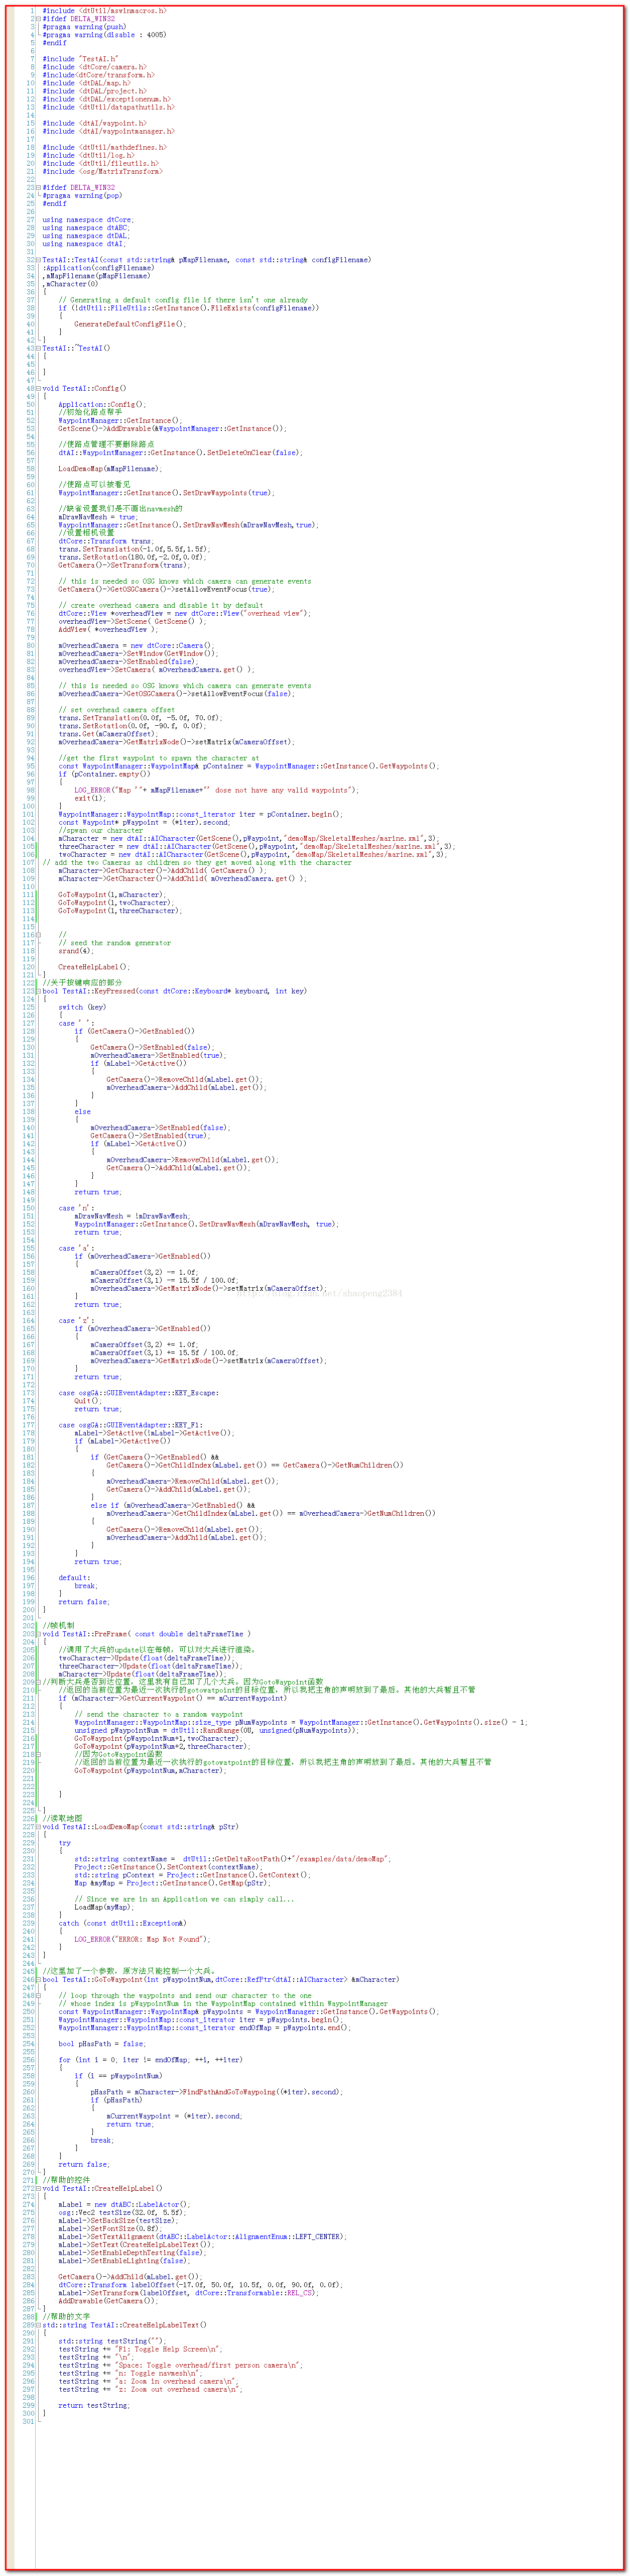Click the 'case osgGA::GUIEventAdapter::KEY_Escape:' line
The height and width of the screenshot is (2576, 630).
[138, 1393]
